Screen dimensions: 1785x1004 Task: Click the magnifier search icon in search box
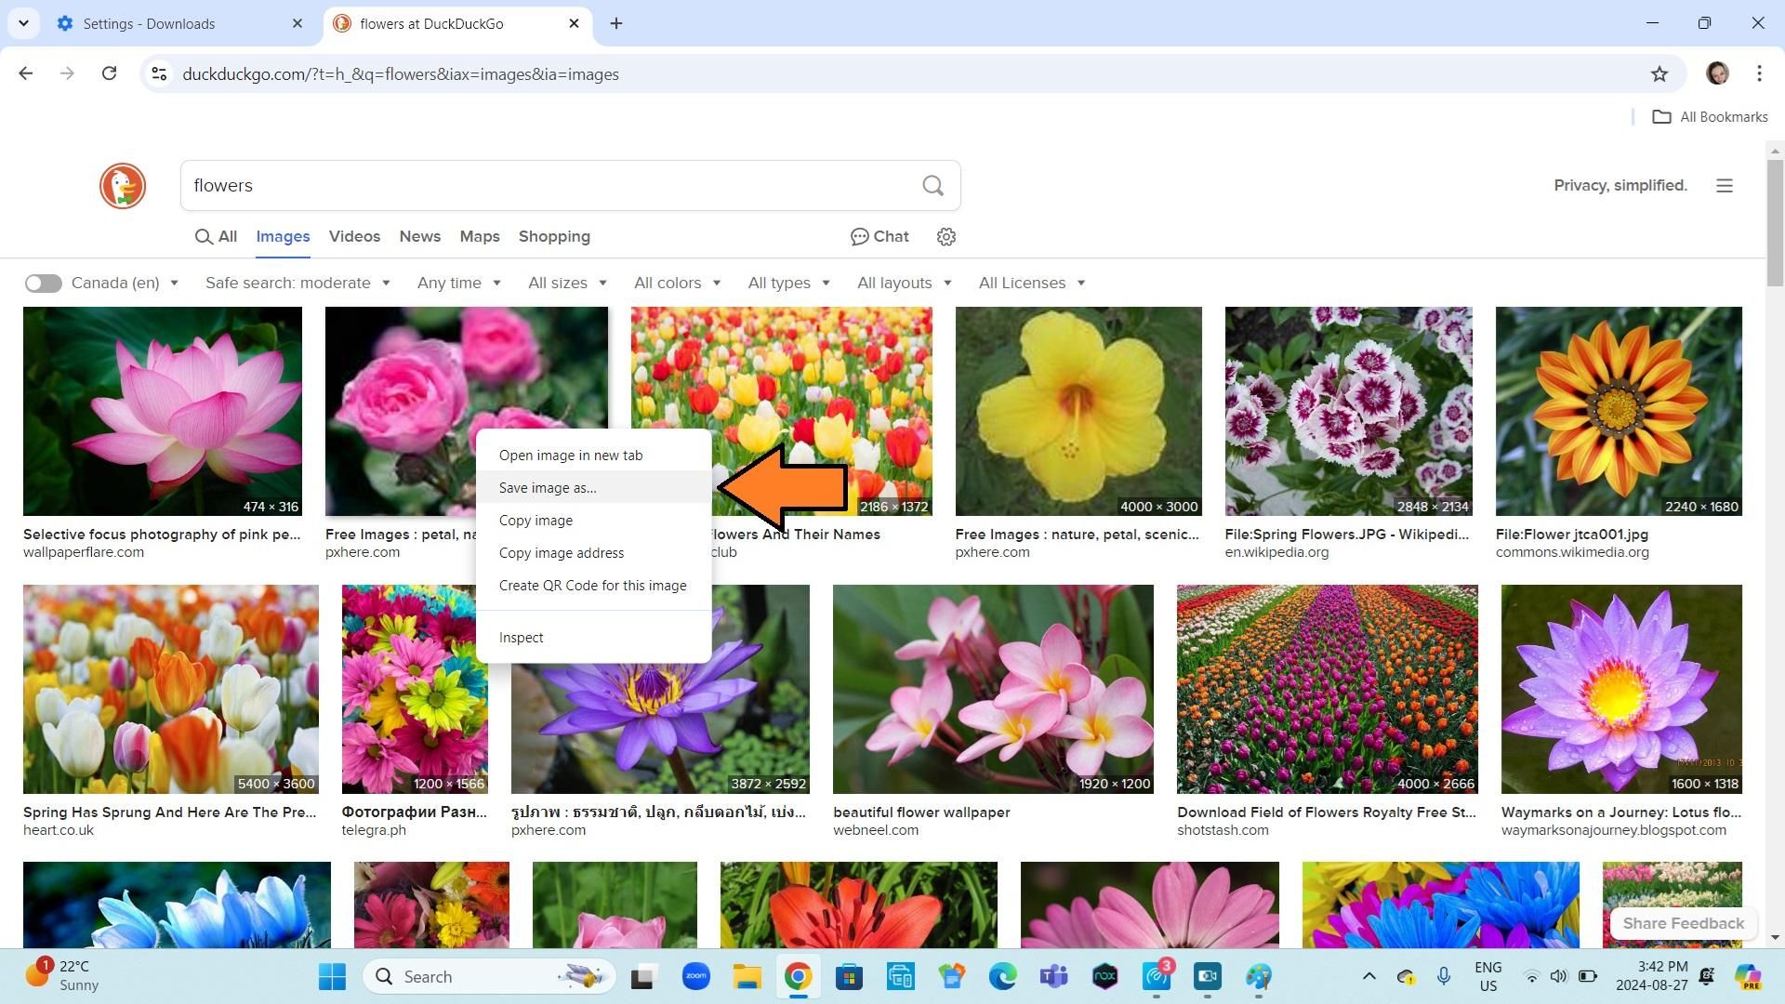[x=932, y=186]
